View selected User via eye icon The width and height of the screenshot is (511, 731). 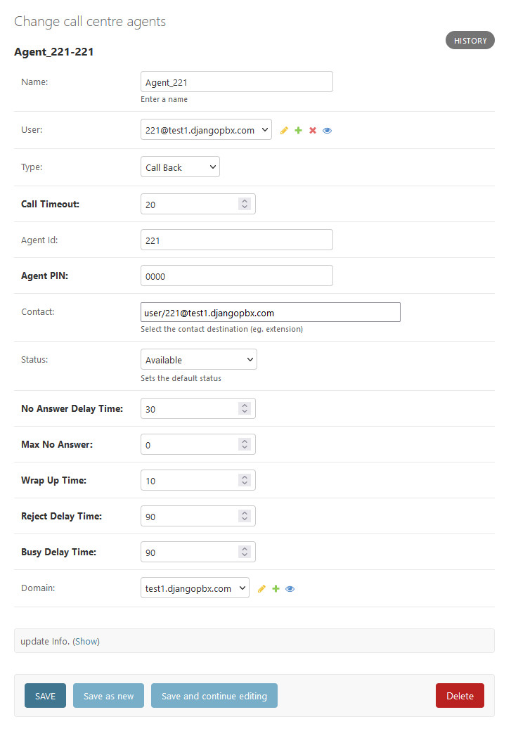327,130
